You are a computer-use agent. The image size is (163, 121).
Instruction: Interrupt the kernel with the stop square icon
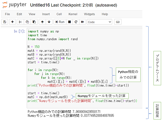tap(70, 22)
